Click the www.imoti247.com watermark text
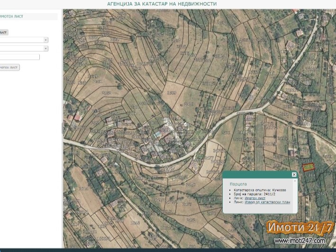Viewport: 336px width, 252px height. 300,241
